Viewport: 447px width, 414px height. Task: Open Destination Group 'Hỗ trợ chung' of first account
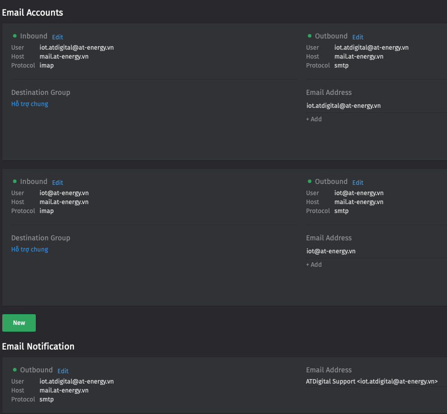coord(30,104)
